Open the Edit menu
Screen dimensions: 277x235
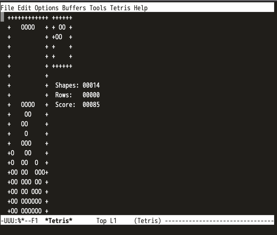pyautogui.click(x=24, y=8)
